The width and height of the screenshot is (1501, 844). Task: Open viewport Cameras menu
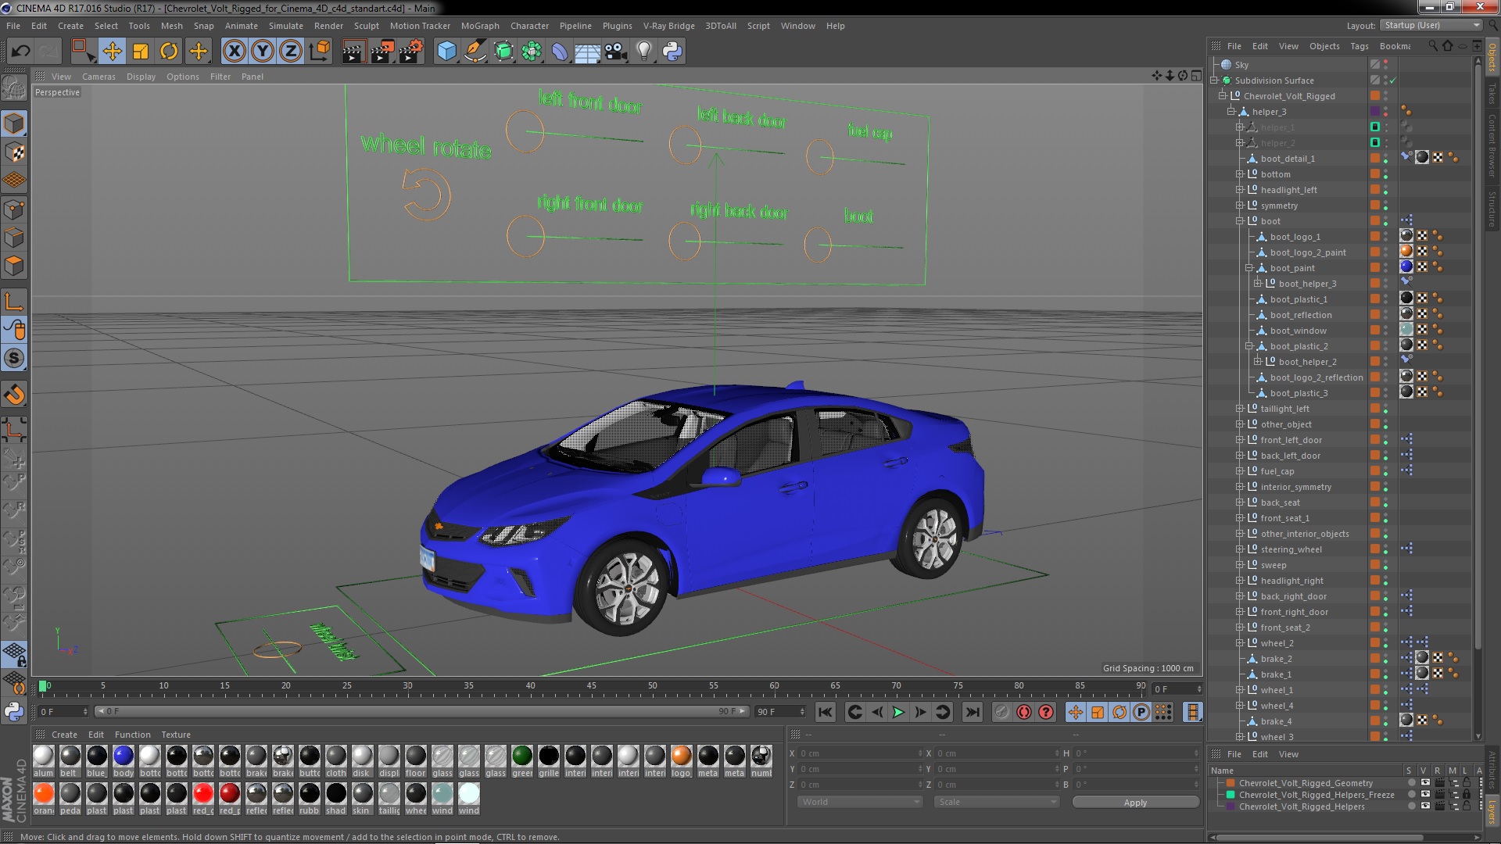tap(99, 77)
